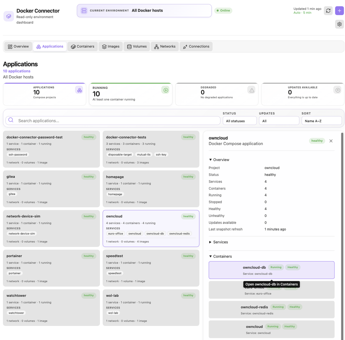Click the ssh-key service tag

pos(161,155)
